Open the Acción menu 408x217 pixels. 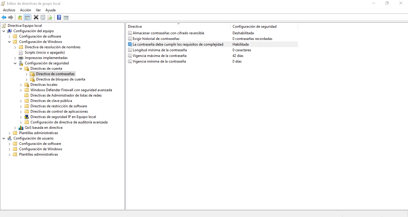(x=25, y=10)
